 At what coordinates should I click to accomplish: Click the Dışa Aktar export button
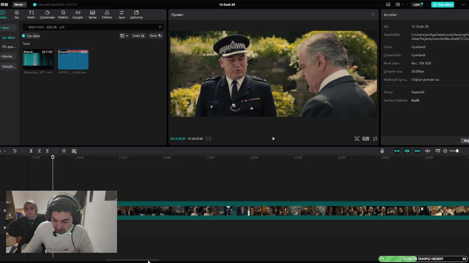pyautogui.click(x=443, y=4)
